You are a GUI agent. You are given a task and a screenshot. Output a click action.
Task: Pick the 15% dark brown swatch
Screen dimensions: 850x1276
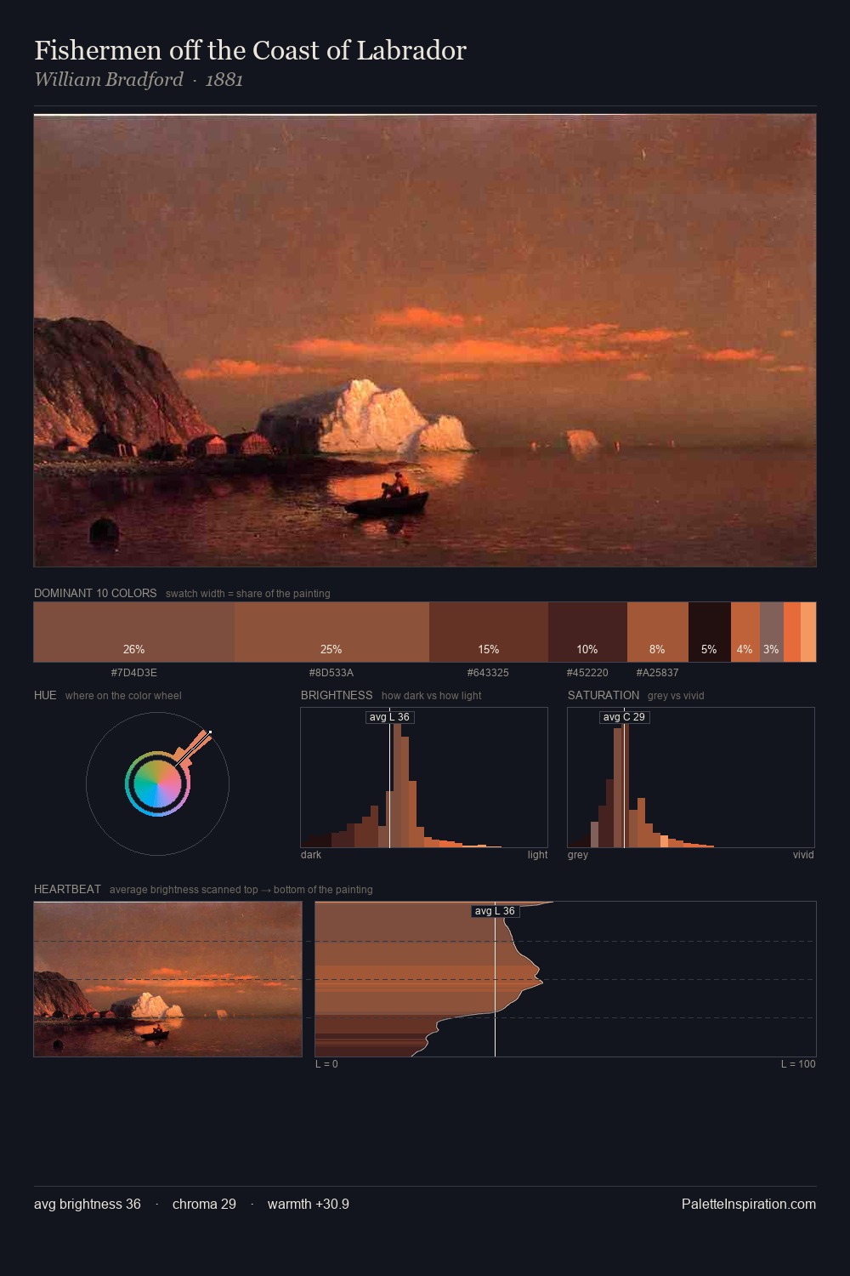(489, 632)
